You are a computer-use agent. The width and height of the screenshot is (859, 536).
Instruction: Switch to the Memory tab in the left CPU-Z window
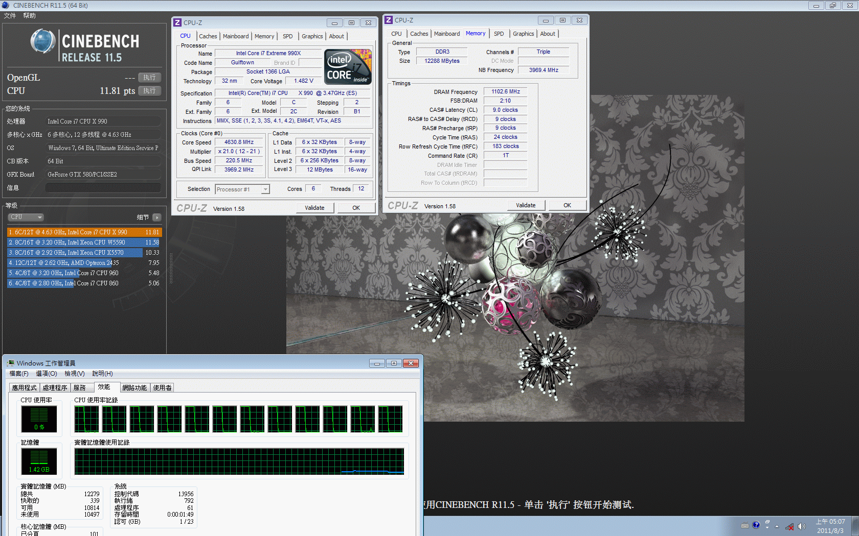264,36
